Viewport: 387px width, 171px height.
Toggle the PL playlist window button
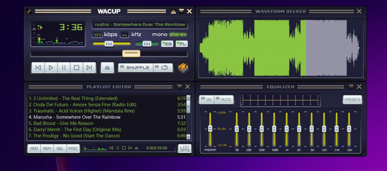181,44
